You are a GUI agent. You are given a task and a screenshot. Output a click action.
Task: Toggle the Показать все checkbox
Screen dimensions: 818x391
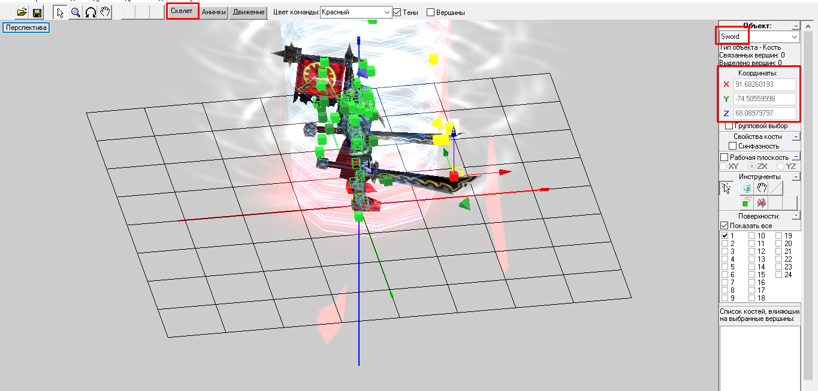[724, 226]
